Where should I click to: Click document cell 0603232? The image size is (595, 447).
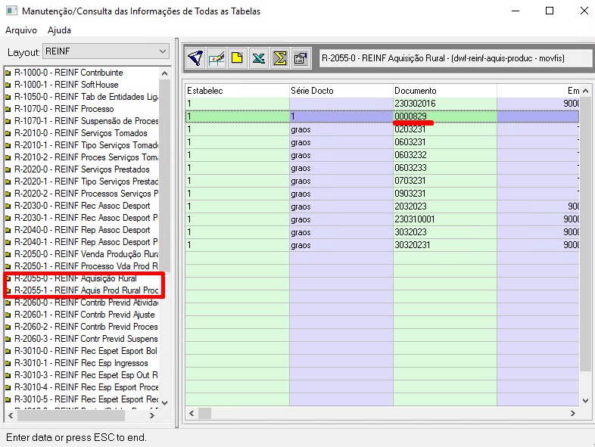tap(445, 155)
